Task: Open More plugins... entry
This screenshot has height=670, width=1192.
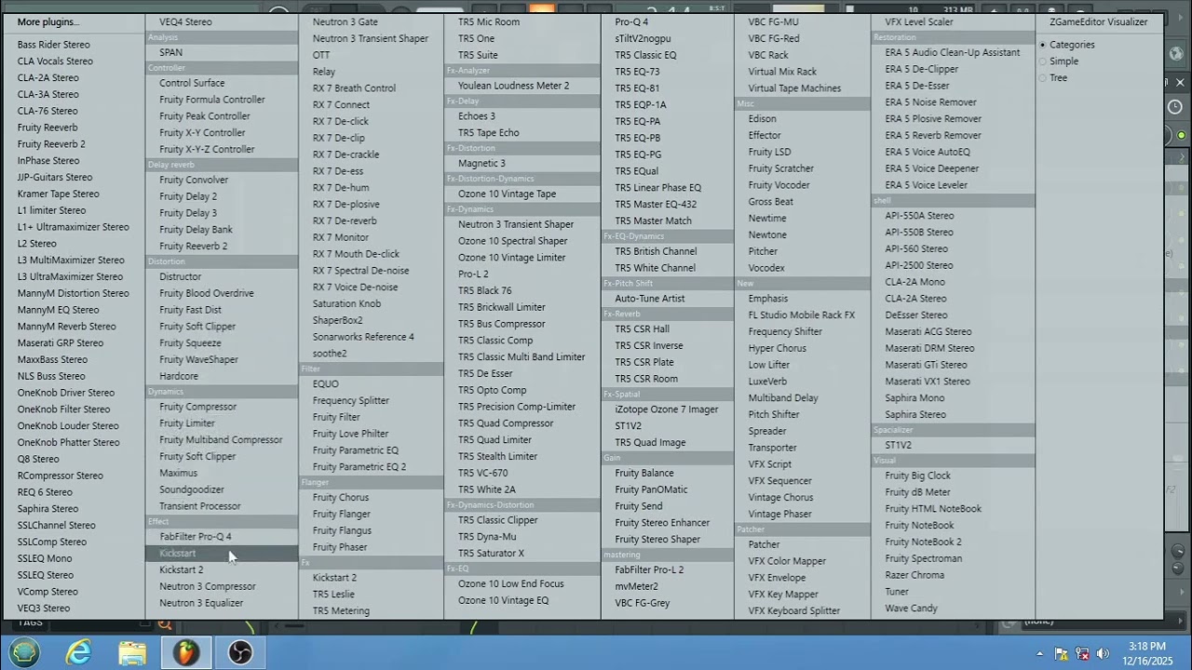Action: [47, 21]
